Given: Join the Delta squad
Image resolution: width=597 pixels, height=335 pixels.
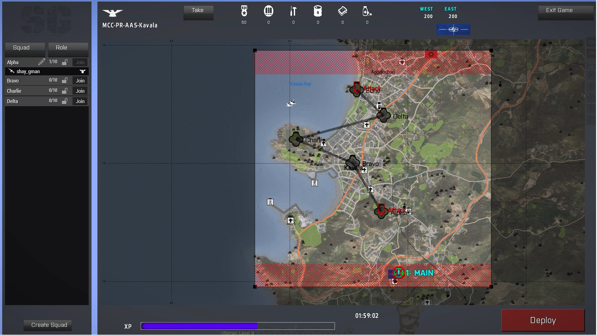Looking at the screenshot, I should pos(80,101).
